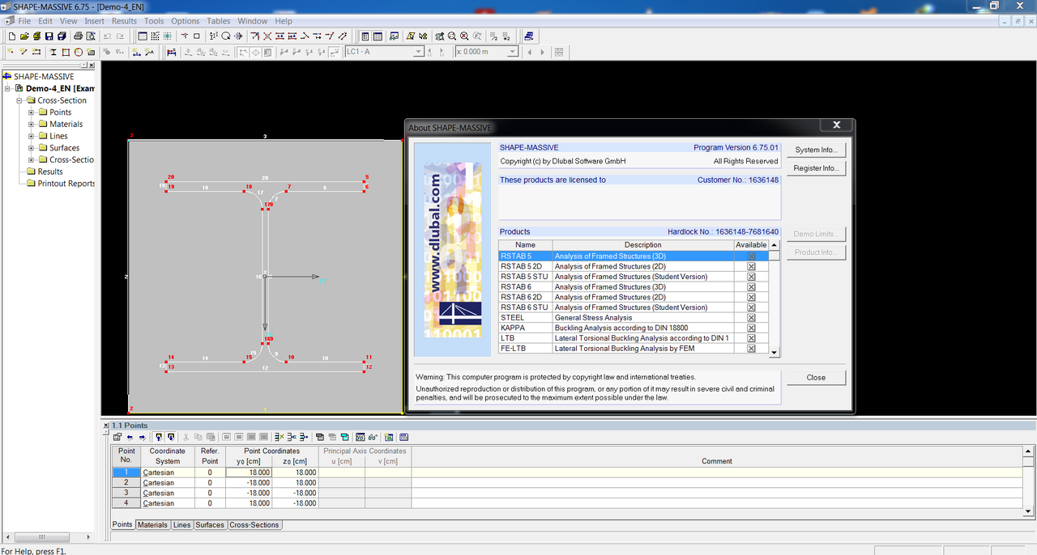
Task: Click the System Info... button
Action: pyautogui.click(x=816, y=150)
